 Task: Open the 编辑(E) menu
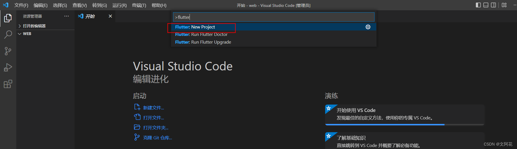point(41,5)
